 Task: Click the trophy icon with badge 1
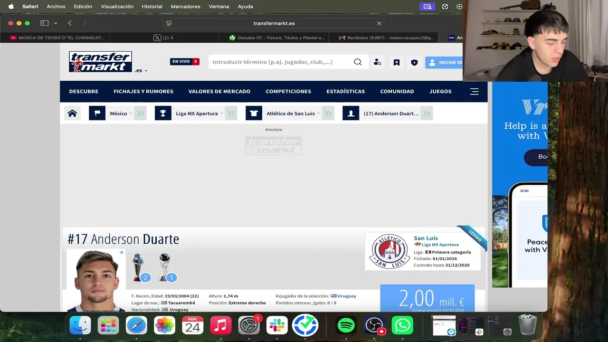(x=165, y=267)
